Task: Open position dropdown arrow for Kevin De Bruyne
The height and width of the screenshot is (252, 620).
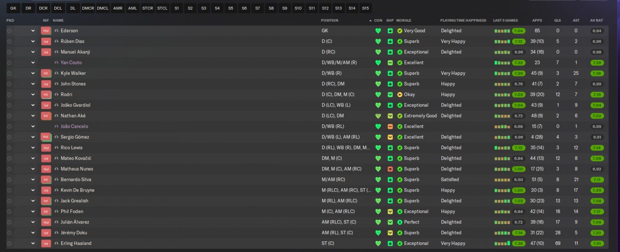Action: [x=33, y=190]
